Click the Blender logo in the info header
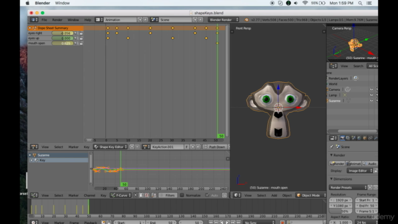Screen dimensions: 398x224 click(x=246, y=19)
